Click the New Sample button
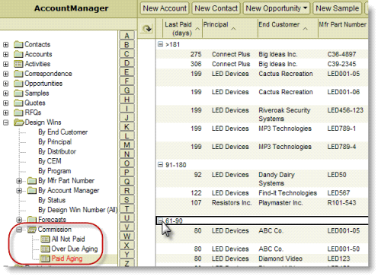Viewport: 378px width, 276px height. coord(337,8)
